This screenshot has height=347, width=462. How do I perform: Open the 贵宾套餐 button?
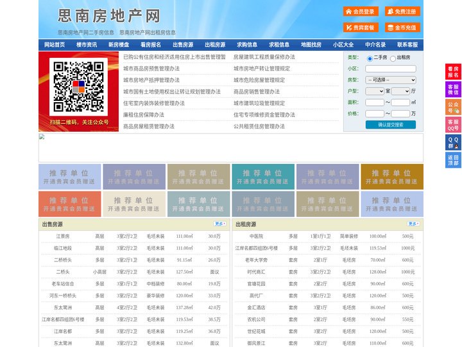[361, 28]
